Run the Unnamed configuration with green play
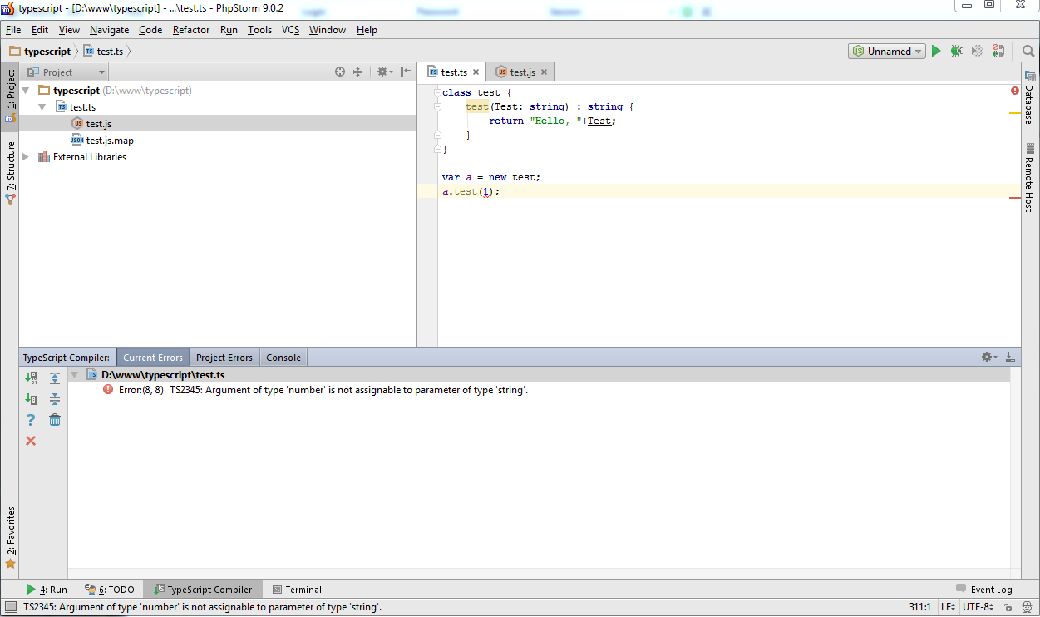Viewport: 1040px width, 617px height. [x=936, y=52]
